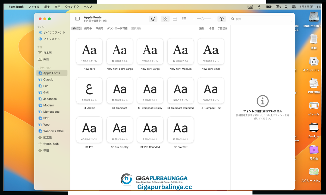Open the その他 desktop folder
326x195 pixels.
click(x=314, y=152)
